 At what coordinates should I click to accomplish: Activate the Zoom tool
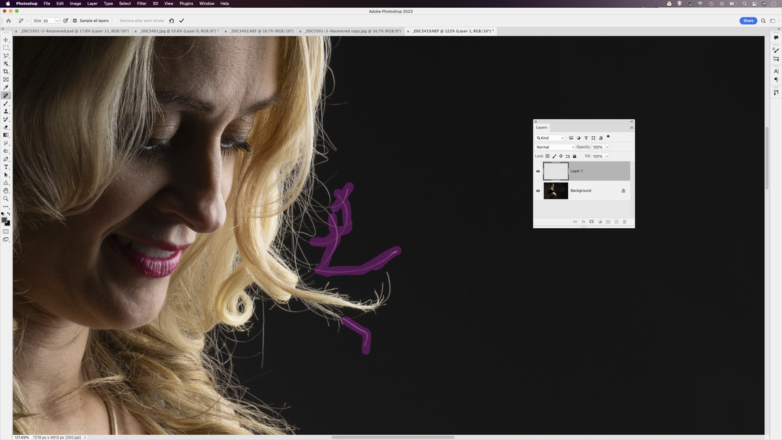pos(6,198)
